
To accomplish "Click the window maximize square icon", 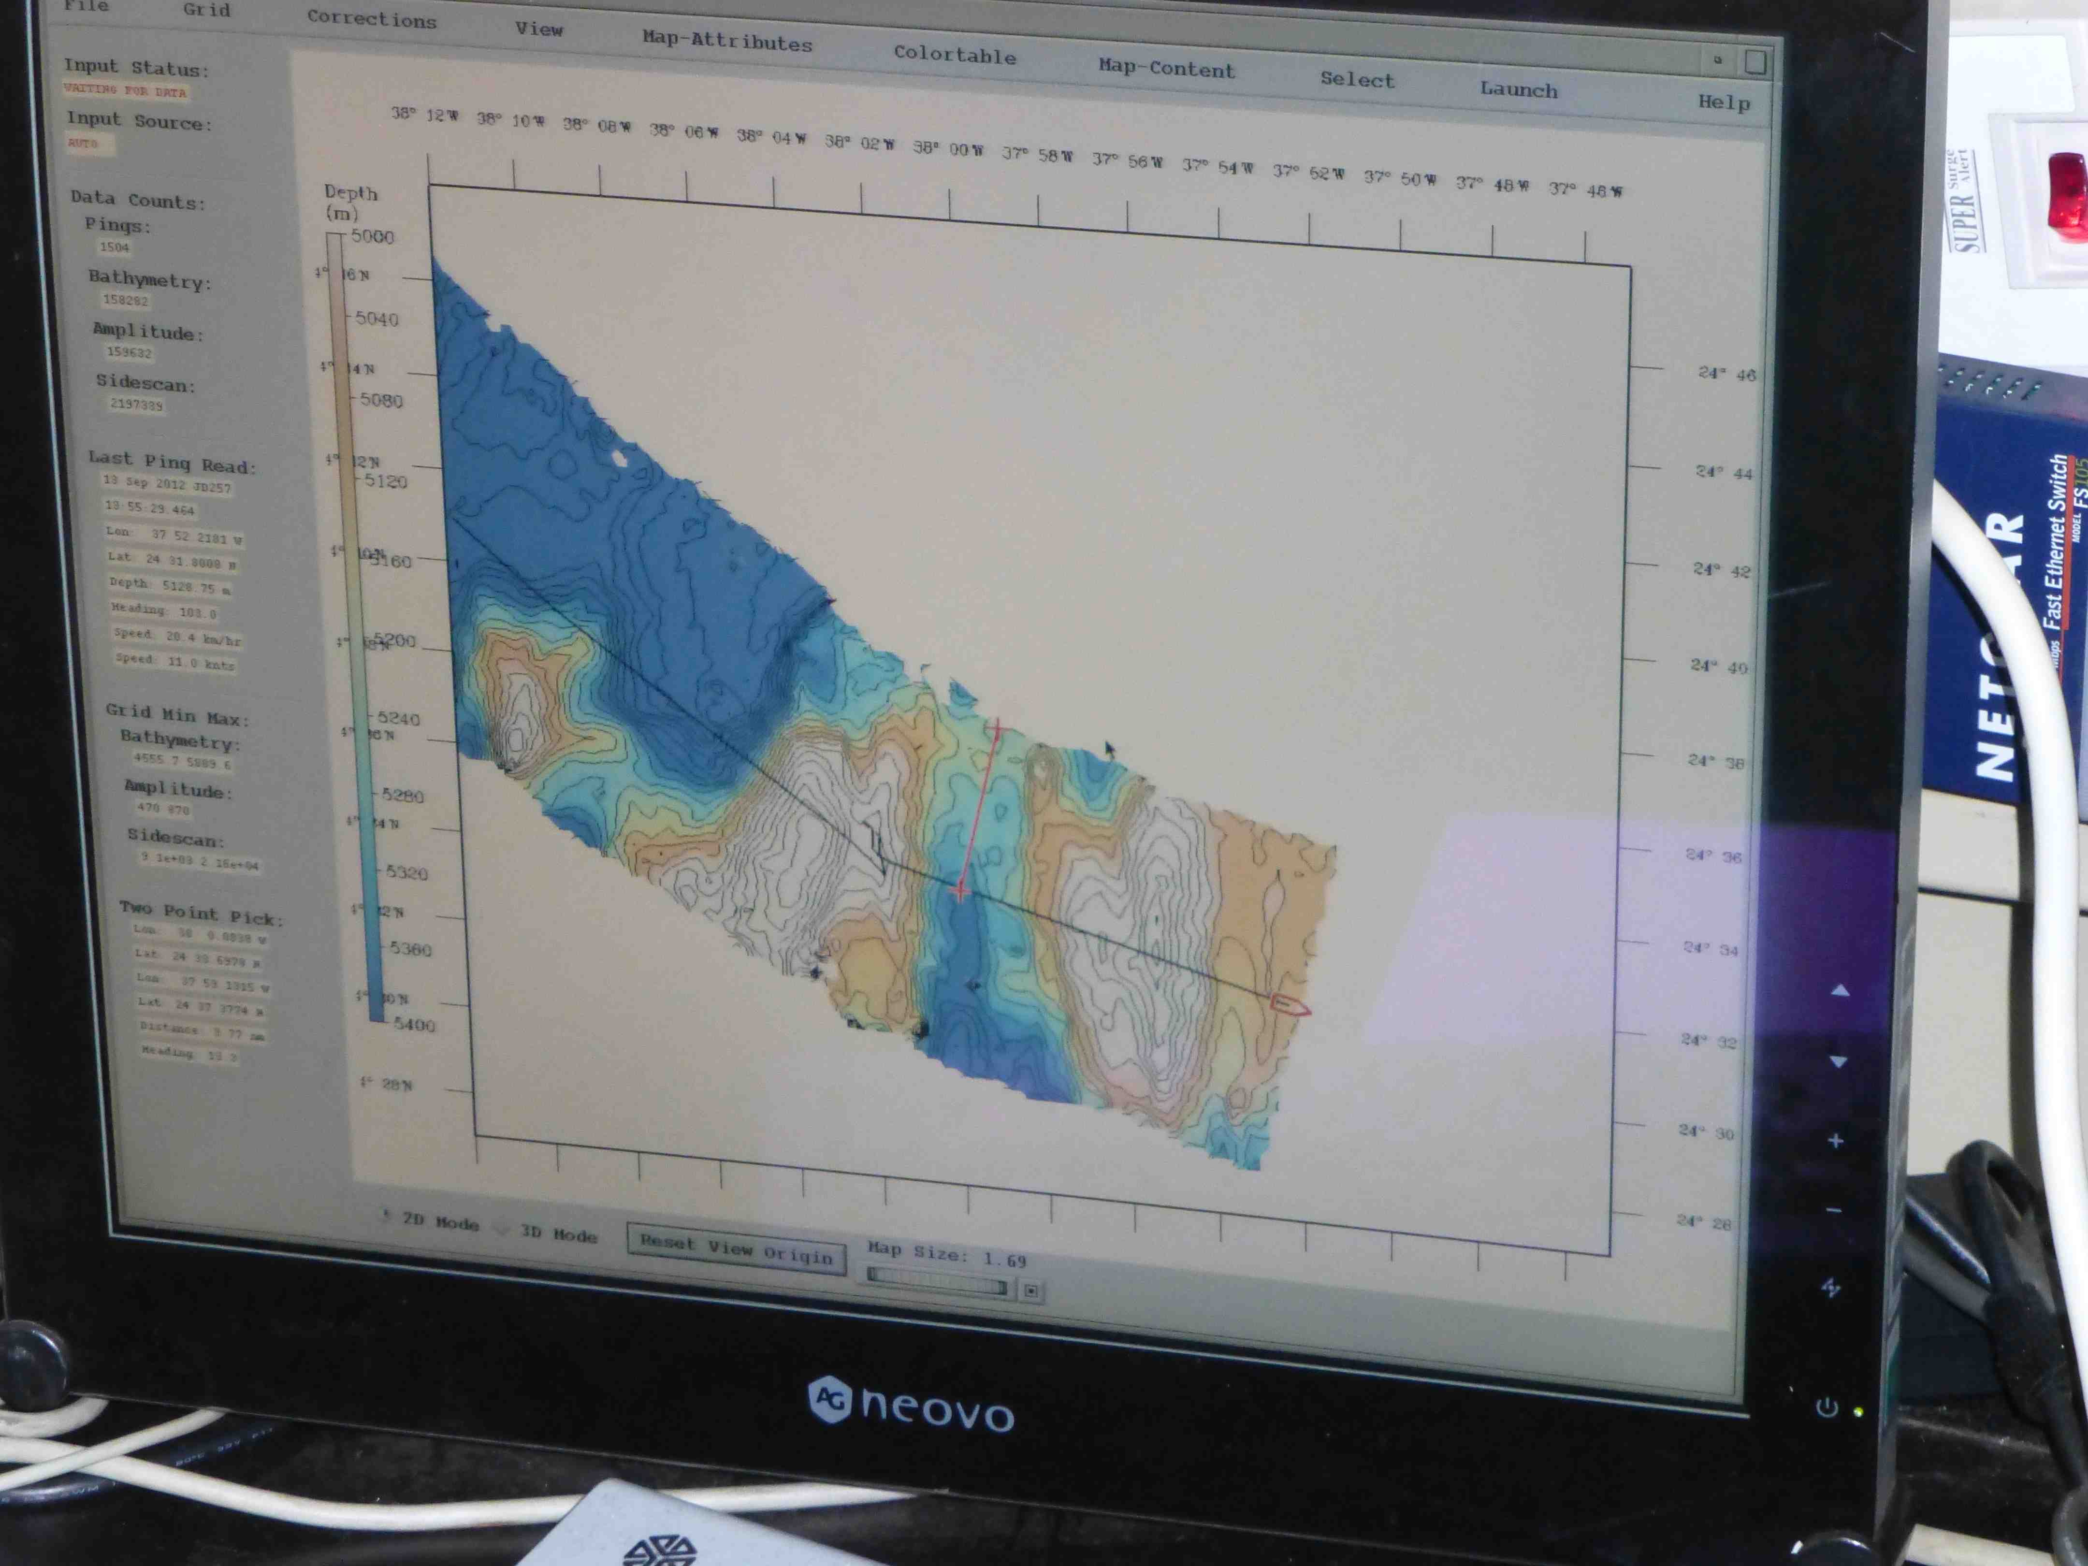I will pos(1755,62).
